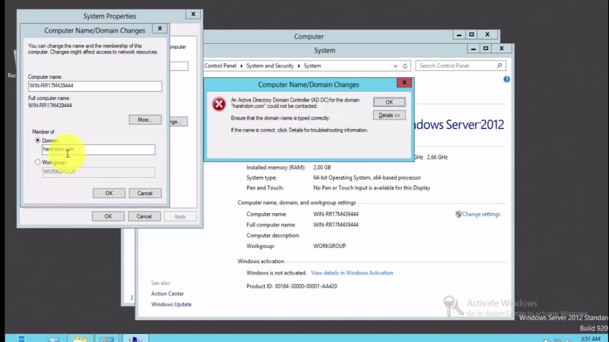Click the System type 64-bit value
609x342 pixels.
367,178
